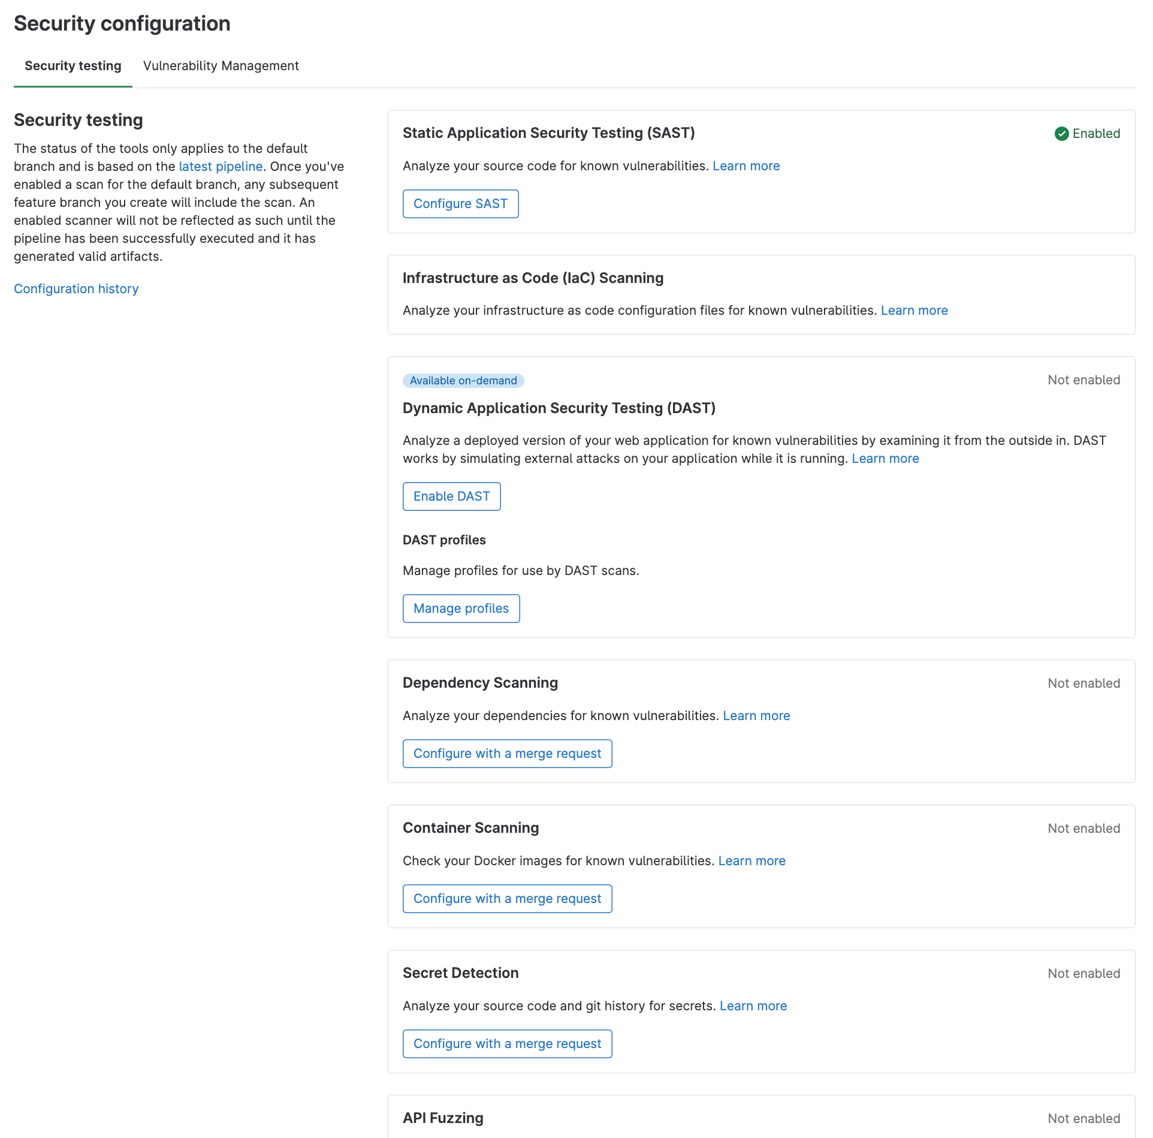
Task: Configure Container Scanning with a merge request
Action: tap(507, 899)
